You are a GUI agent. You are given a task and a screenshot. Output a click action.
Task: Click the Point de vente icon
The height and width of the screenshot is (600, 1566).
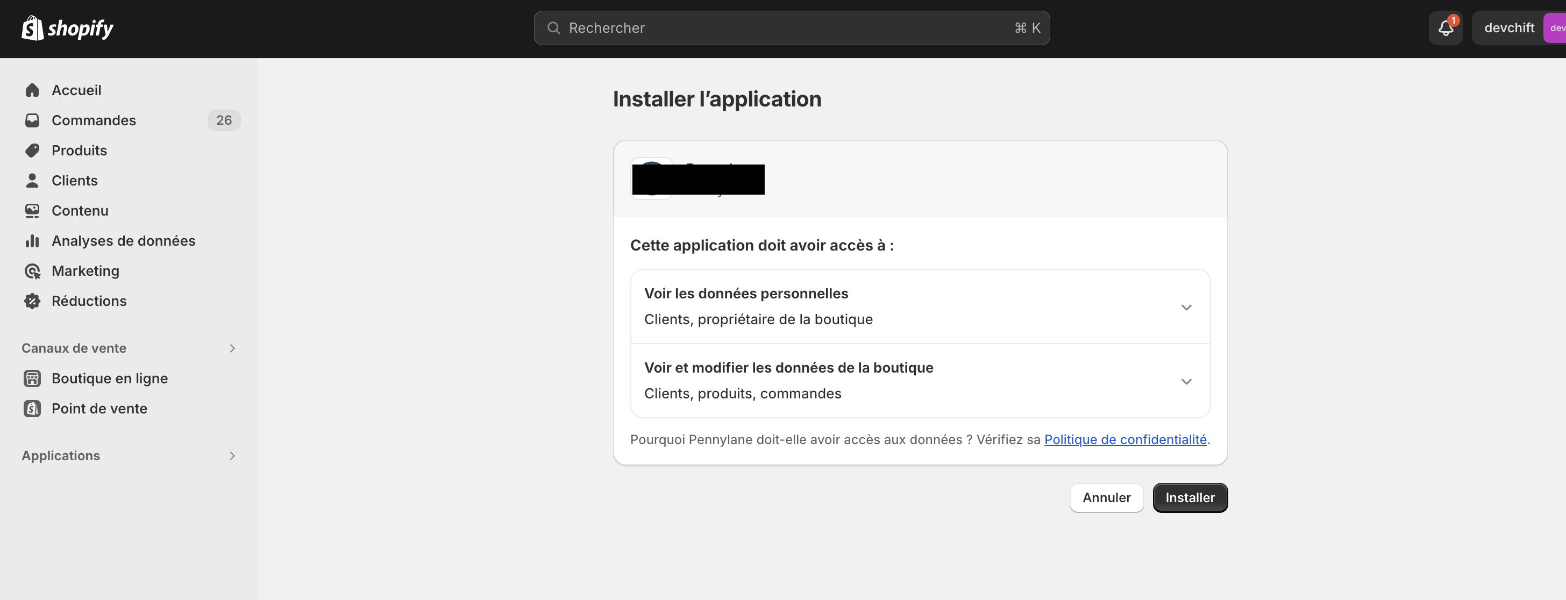pyautogui.click(x=32, y=409)
